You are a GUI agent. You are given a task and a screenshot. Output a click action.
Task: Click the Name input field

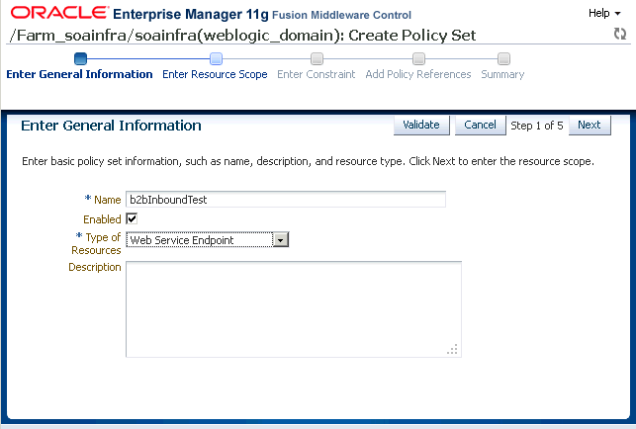[x=286, y=200]
